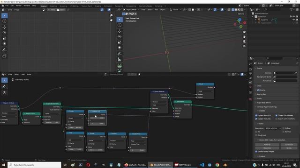Click the New image button
Screen dimensions: 300x168
(x=52, y=10)
